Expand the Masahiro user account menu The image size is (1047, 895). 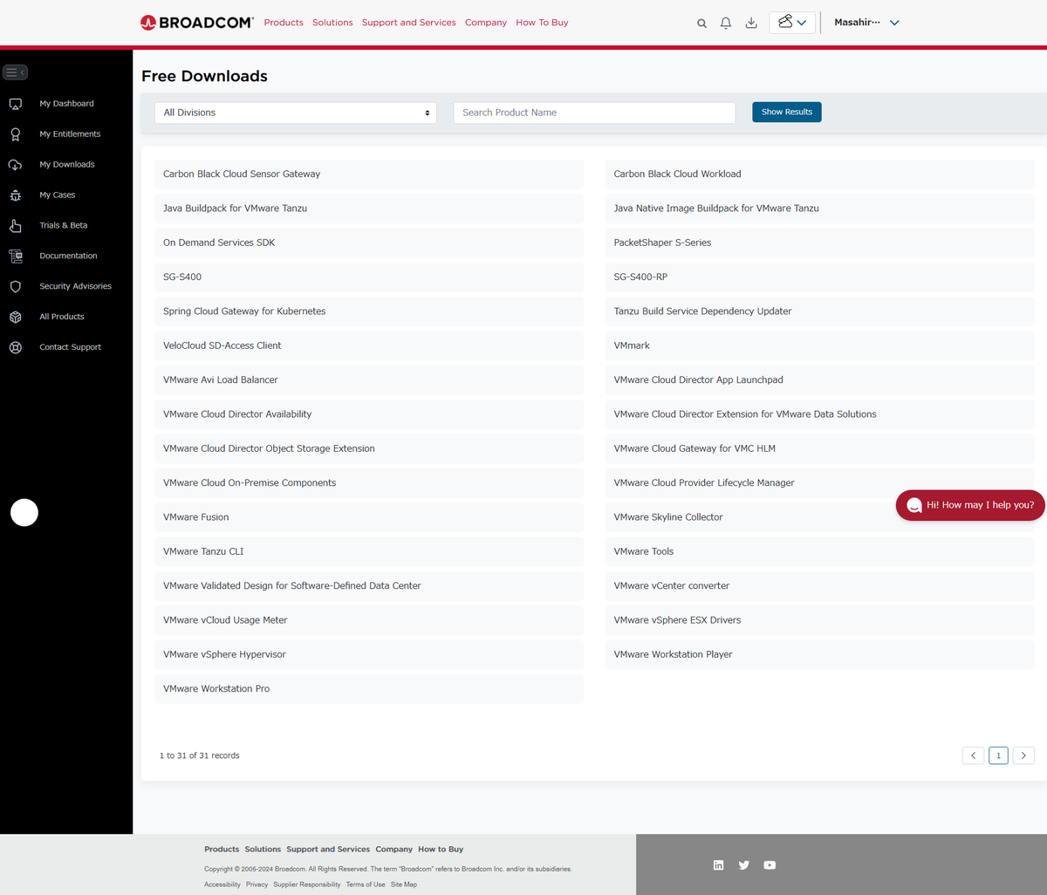tap(866, 23)
